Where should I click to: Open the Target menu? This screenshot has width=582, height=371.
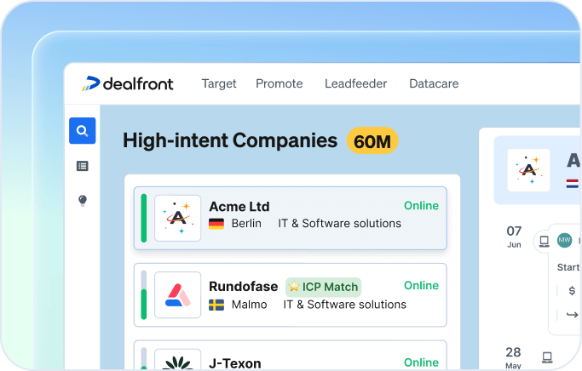pos(219,83)
